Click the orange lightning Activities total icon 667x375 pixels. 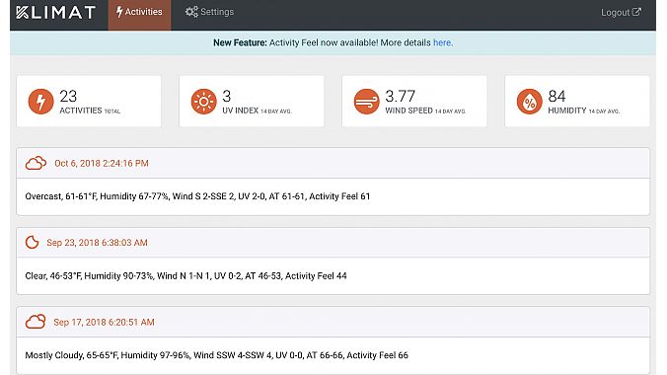tap(40, 102)
